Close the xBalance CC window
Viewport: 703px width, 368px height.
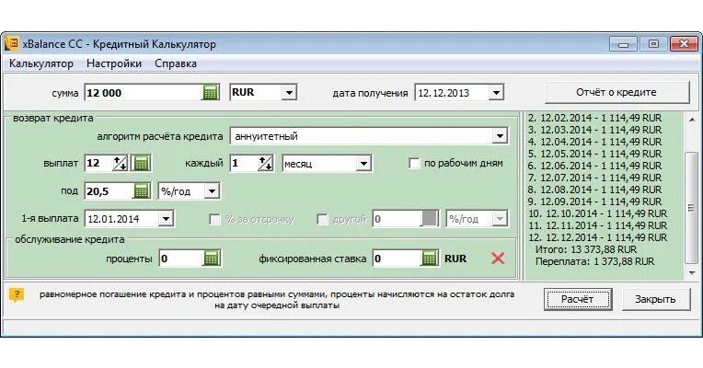click(x=684, y=44)
